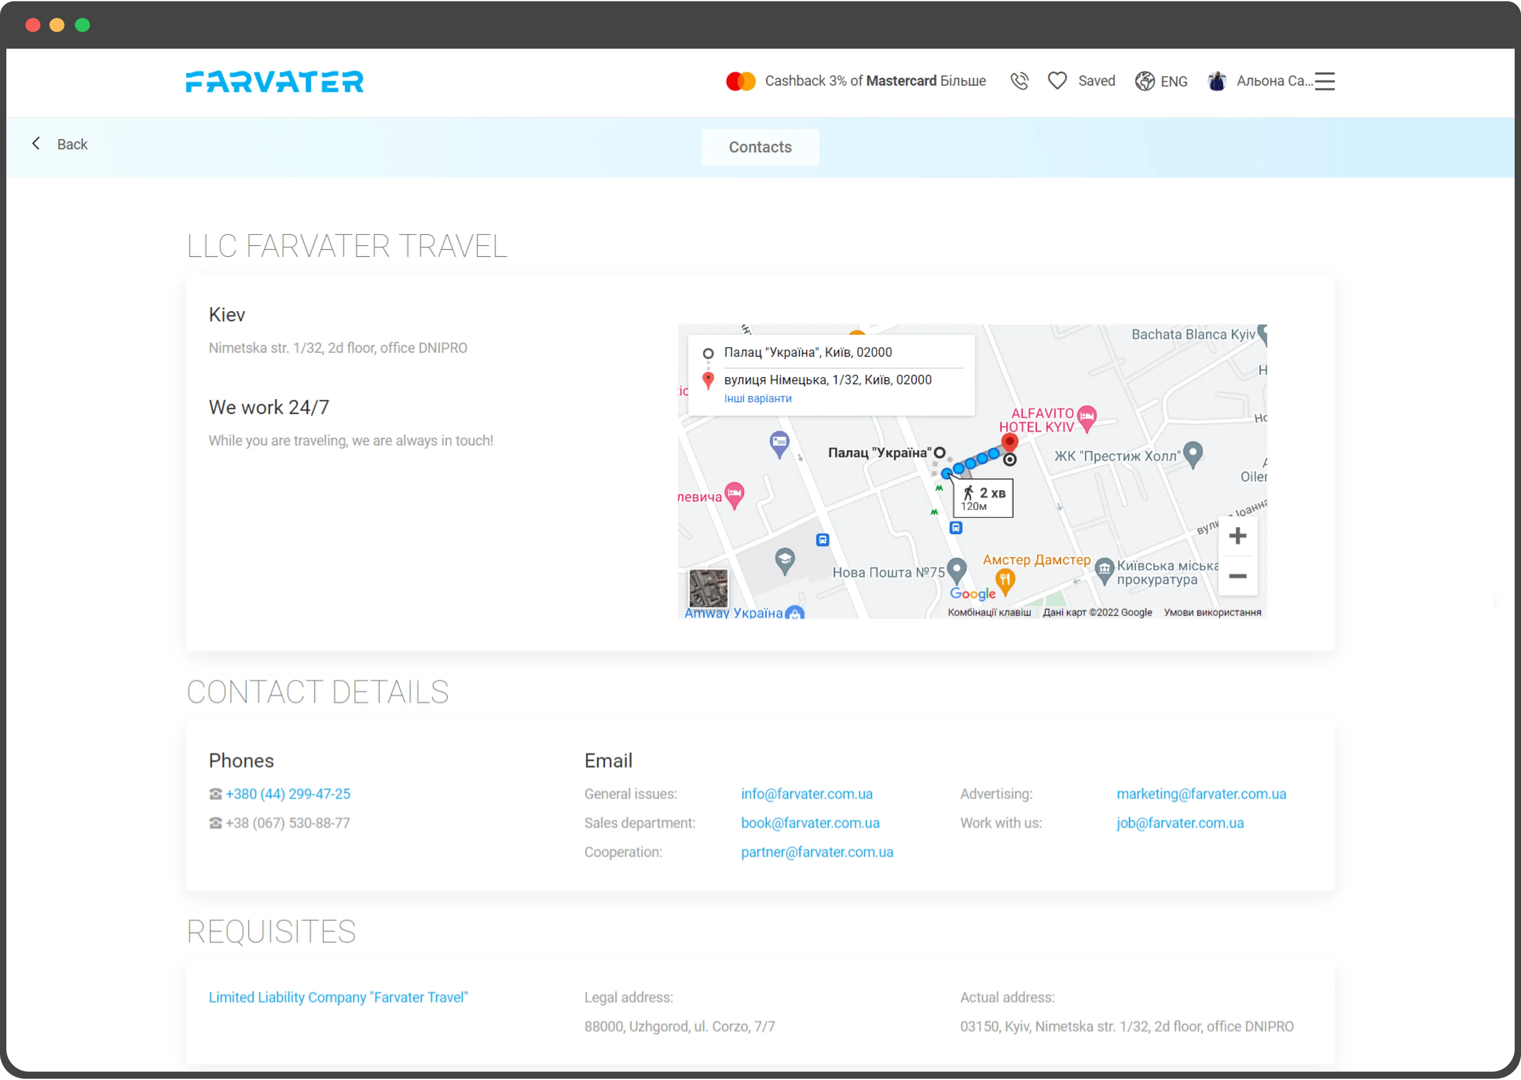Zoom out the map with minus button
The width and height of the screenshot is (1521, 1080).
tap(1237, 576)
